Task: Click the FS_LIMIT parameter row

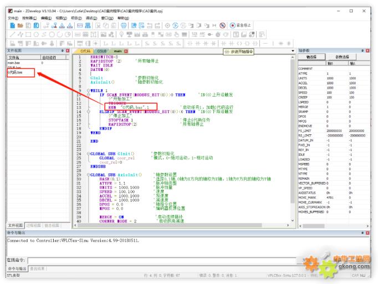Action: point(334,130)
